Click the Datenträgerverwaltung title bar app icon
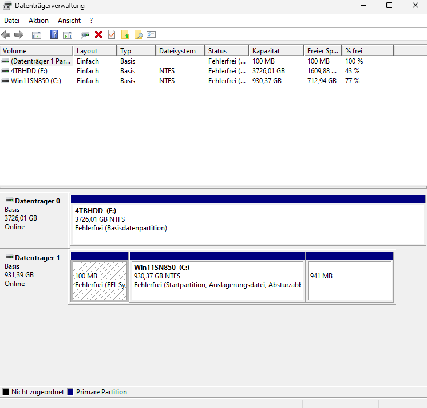427x408 pixels. 7,6
